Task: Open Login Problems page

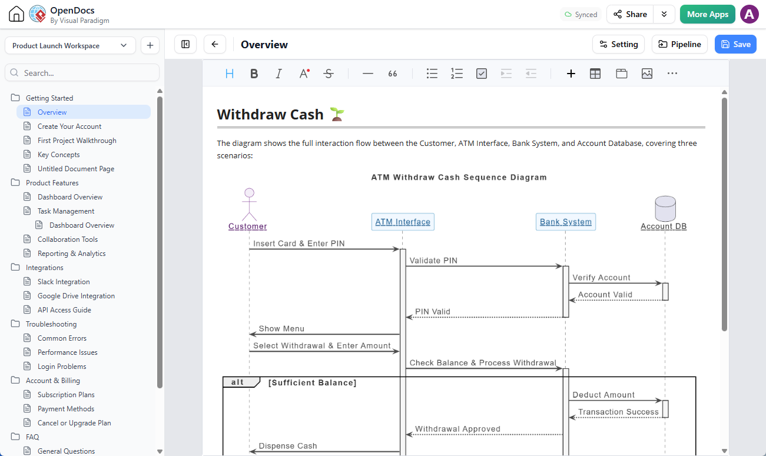Action: tap(62, 367)
